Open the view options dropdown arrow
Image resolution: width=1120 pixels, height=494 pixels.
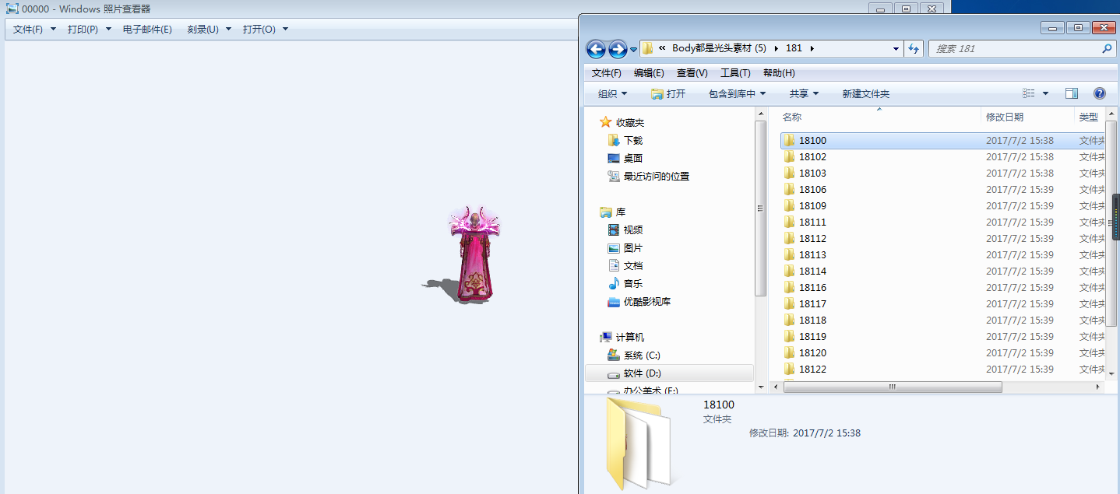[x=1045, y=93]
